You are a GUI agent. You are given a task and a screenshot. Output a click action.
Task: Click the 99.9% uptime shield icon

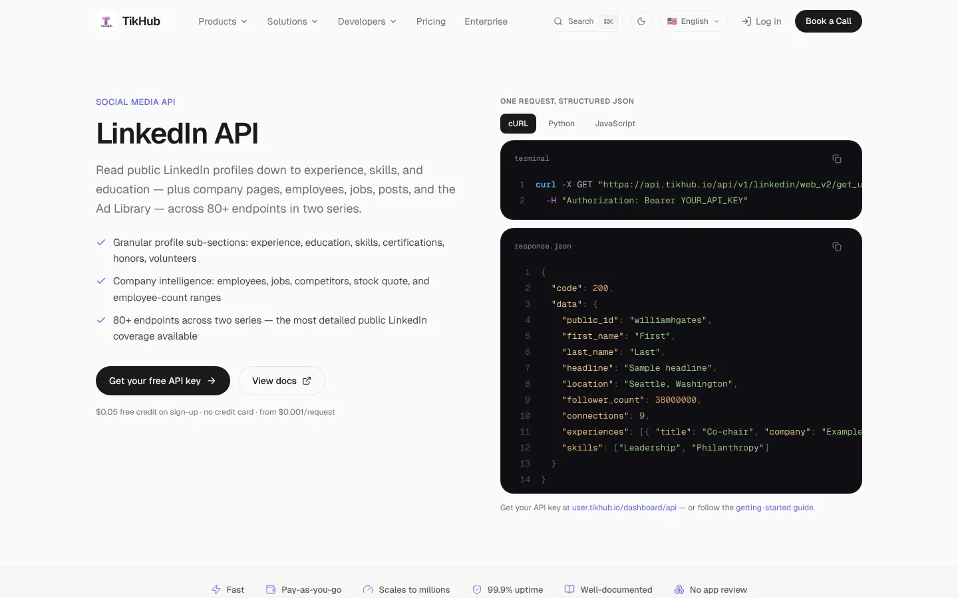(477, 589)
